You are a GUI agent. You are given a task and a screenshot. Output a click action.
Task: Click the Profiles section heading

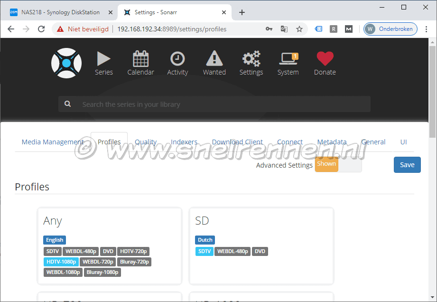pos(32,187)
